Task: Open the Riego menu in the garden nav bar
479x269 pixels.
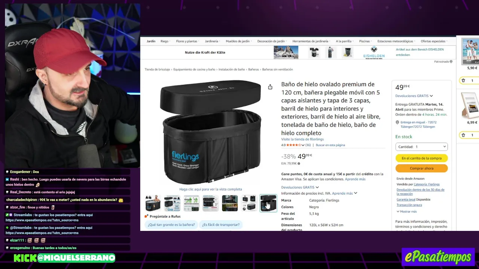Action: [165, 41]
